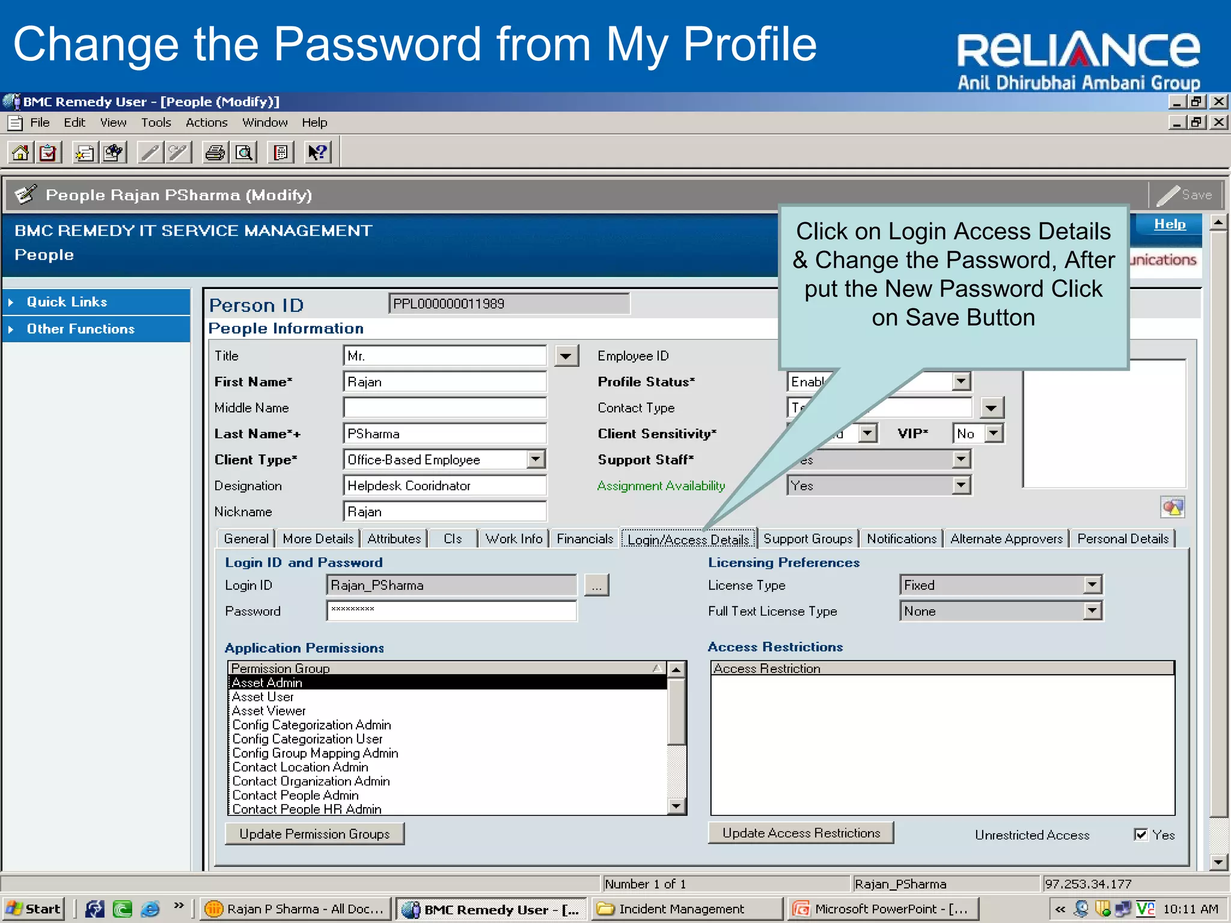Click the form edit icon beside People Rajan PSharma

pos(26,195)
